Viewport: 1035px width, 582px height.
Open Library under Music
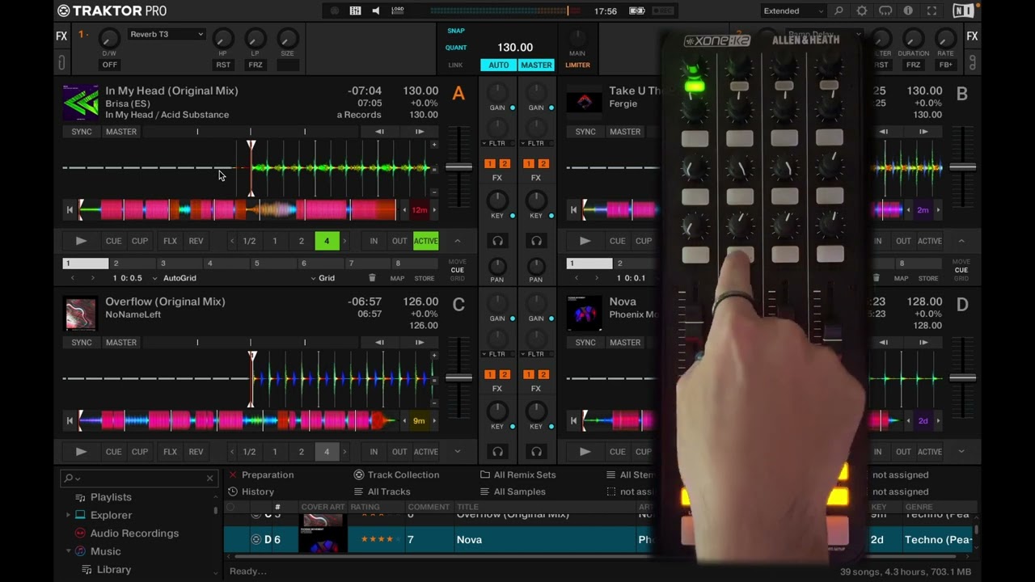[x=113, y=569]
